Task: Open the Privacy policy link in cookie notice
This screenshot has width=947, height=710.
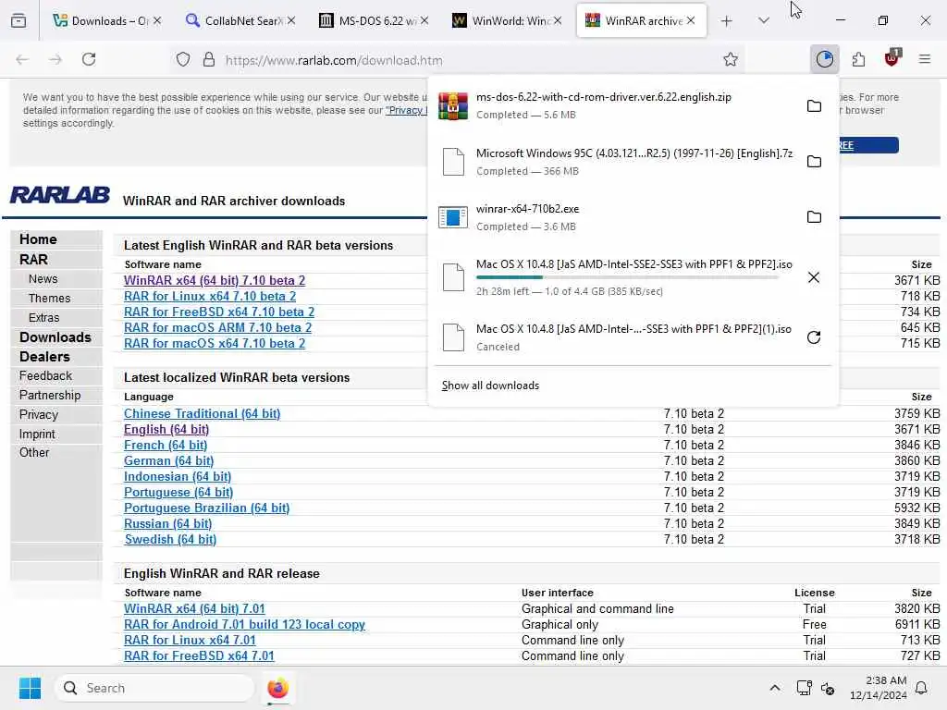Action: [x=407, y=111]
